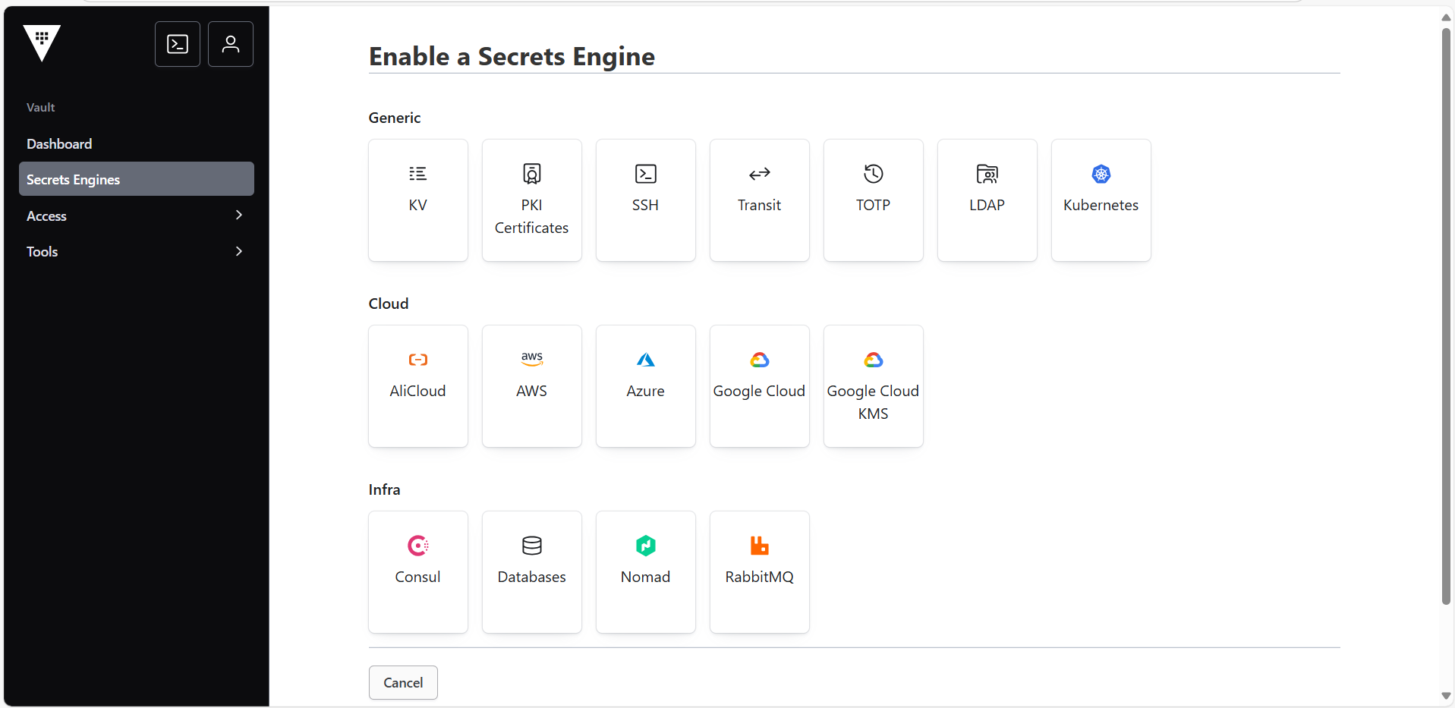Click the Databases label text
The width and height of the screenshot is (1455, 708).
pyautogui.click(x=532, y=577)
